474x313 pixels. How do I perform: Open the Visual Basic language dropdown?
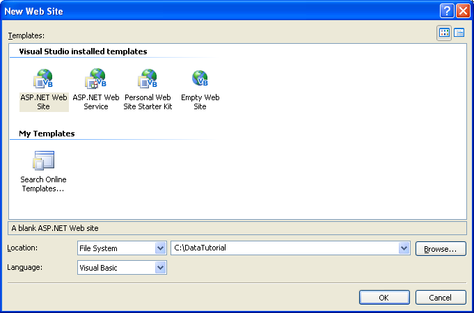point(160,267)
